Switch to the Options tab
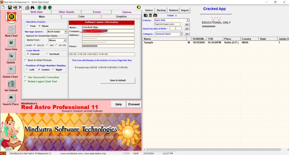 pos(127,12)
